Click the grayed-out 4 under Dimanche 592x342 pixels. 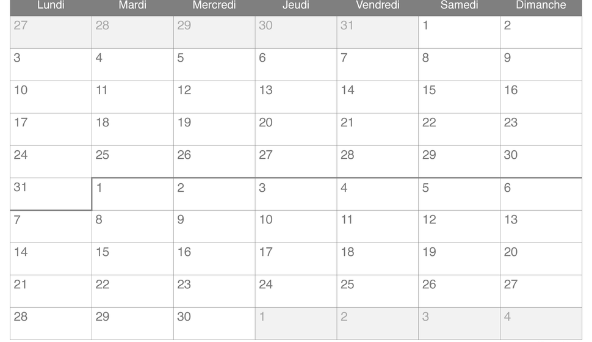click(x=541, y=324)
